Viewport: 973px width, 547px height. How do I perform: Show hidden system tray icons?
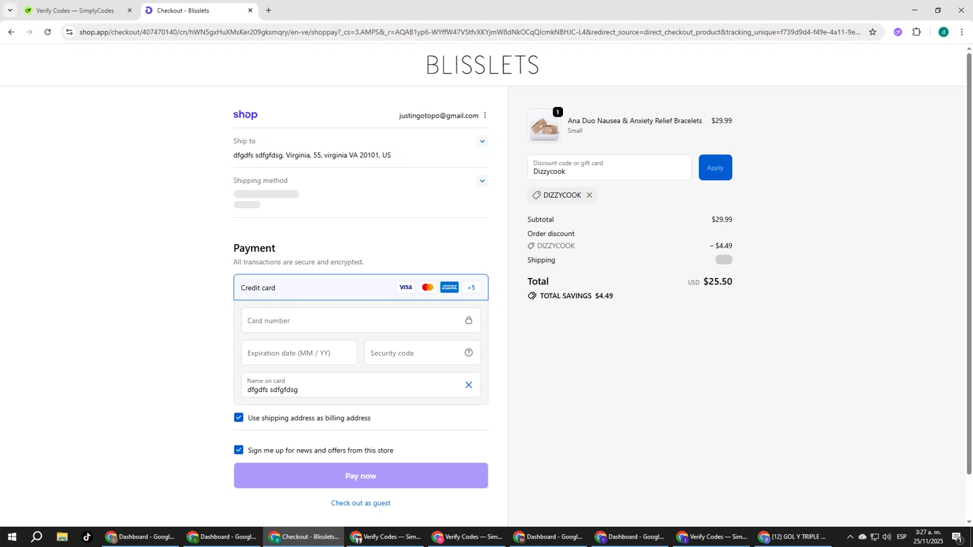coord(850,537)
